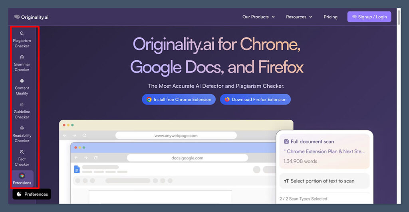Select the Guideline Checker sidebar icon
The width and height of the screenshot is (409, 212).
point(22,104)
